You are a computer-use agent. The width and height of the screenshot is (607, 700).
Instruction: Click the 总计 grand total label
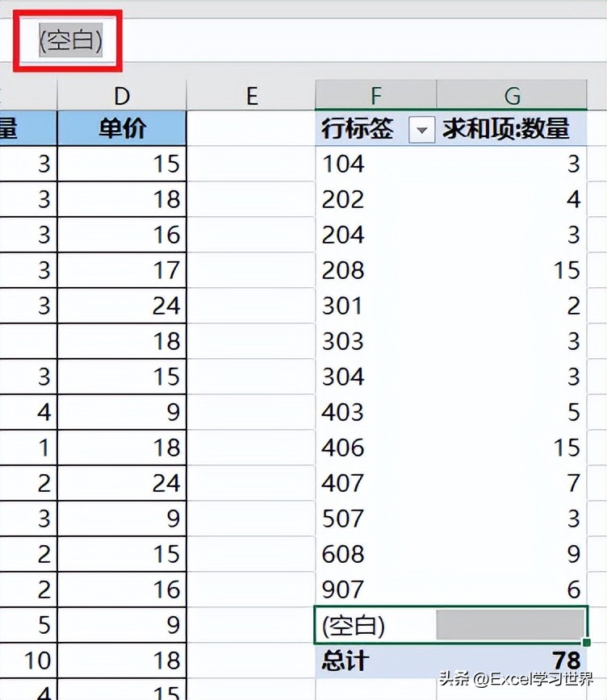coord(345,661)
